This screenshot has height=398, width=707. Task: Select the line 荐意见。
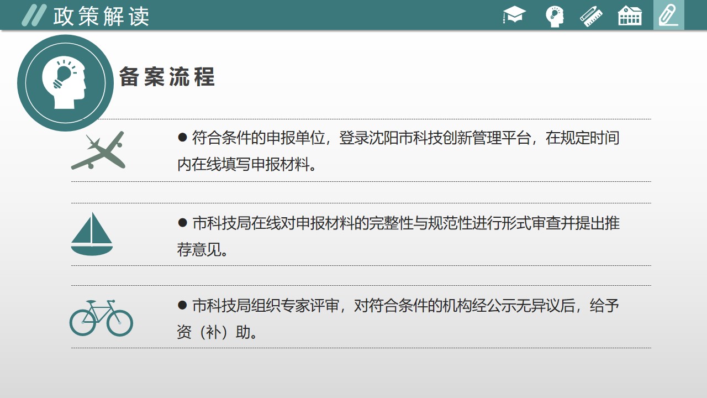coord(203,250)
